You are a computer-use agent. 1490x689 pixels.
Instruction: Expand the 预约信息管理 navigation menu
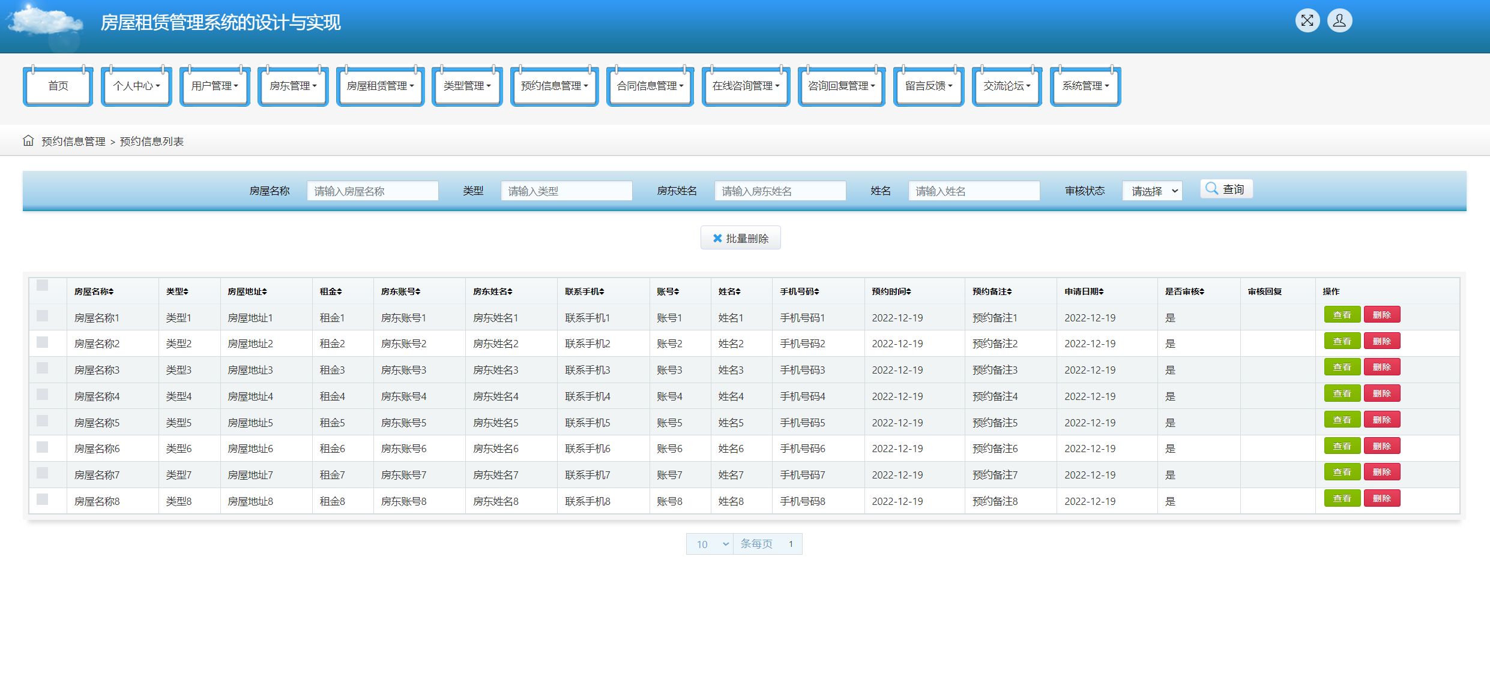554,86
